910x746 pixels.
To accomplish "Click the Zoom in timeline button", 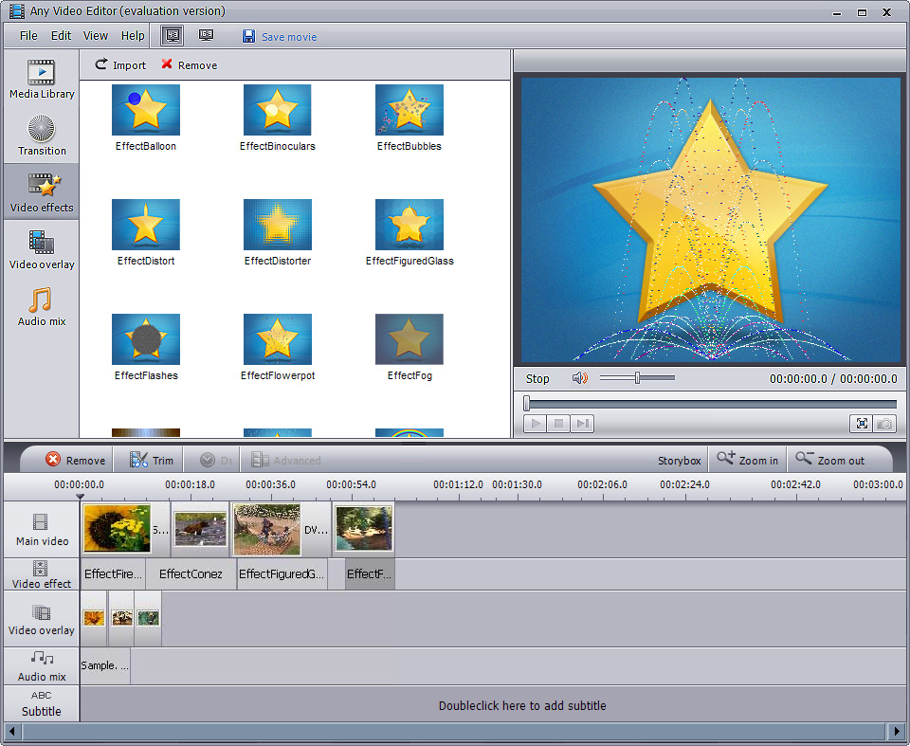I will pyautogui.click(x=747, y=460).
